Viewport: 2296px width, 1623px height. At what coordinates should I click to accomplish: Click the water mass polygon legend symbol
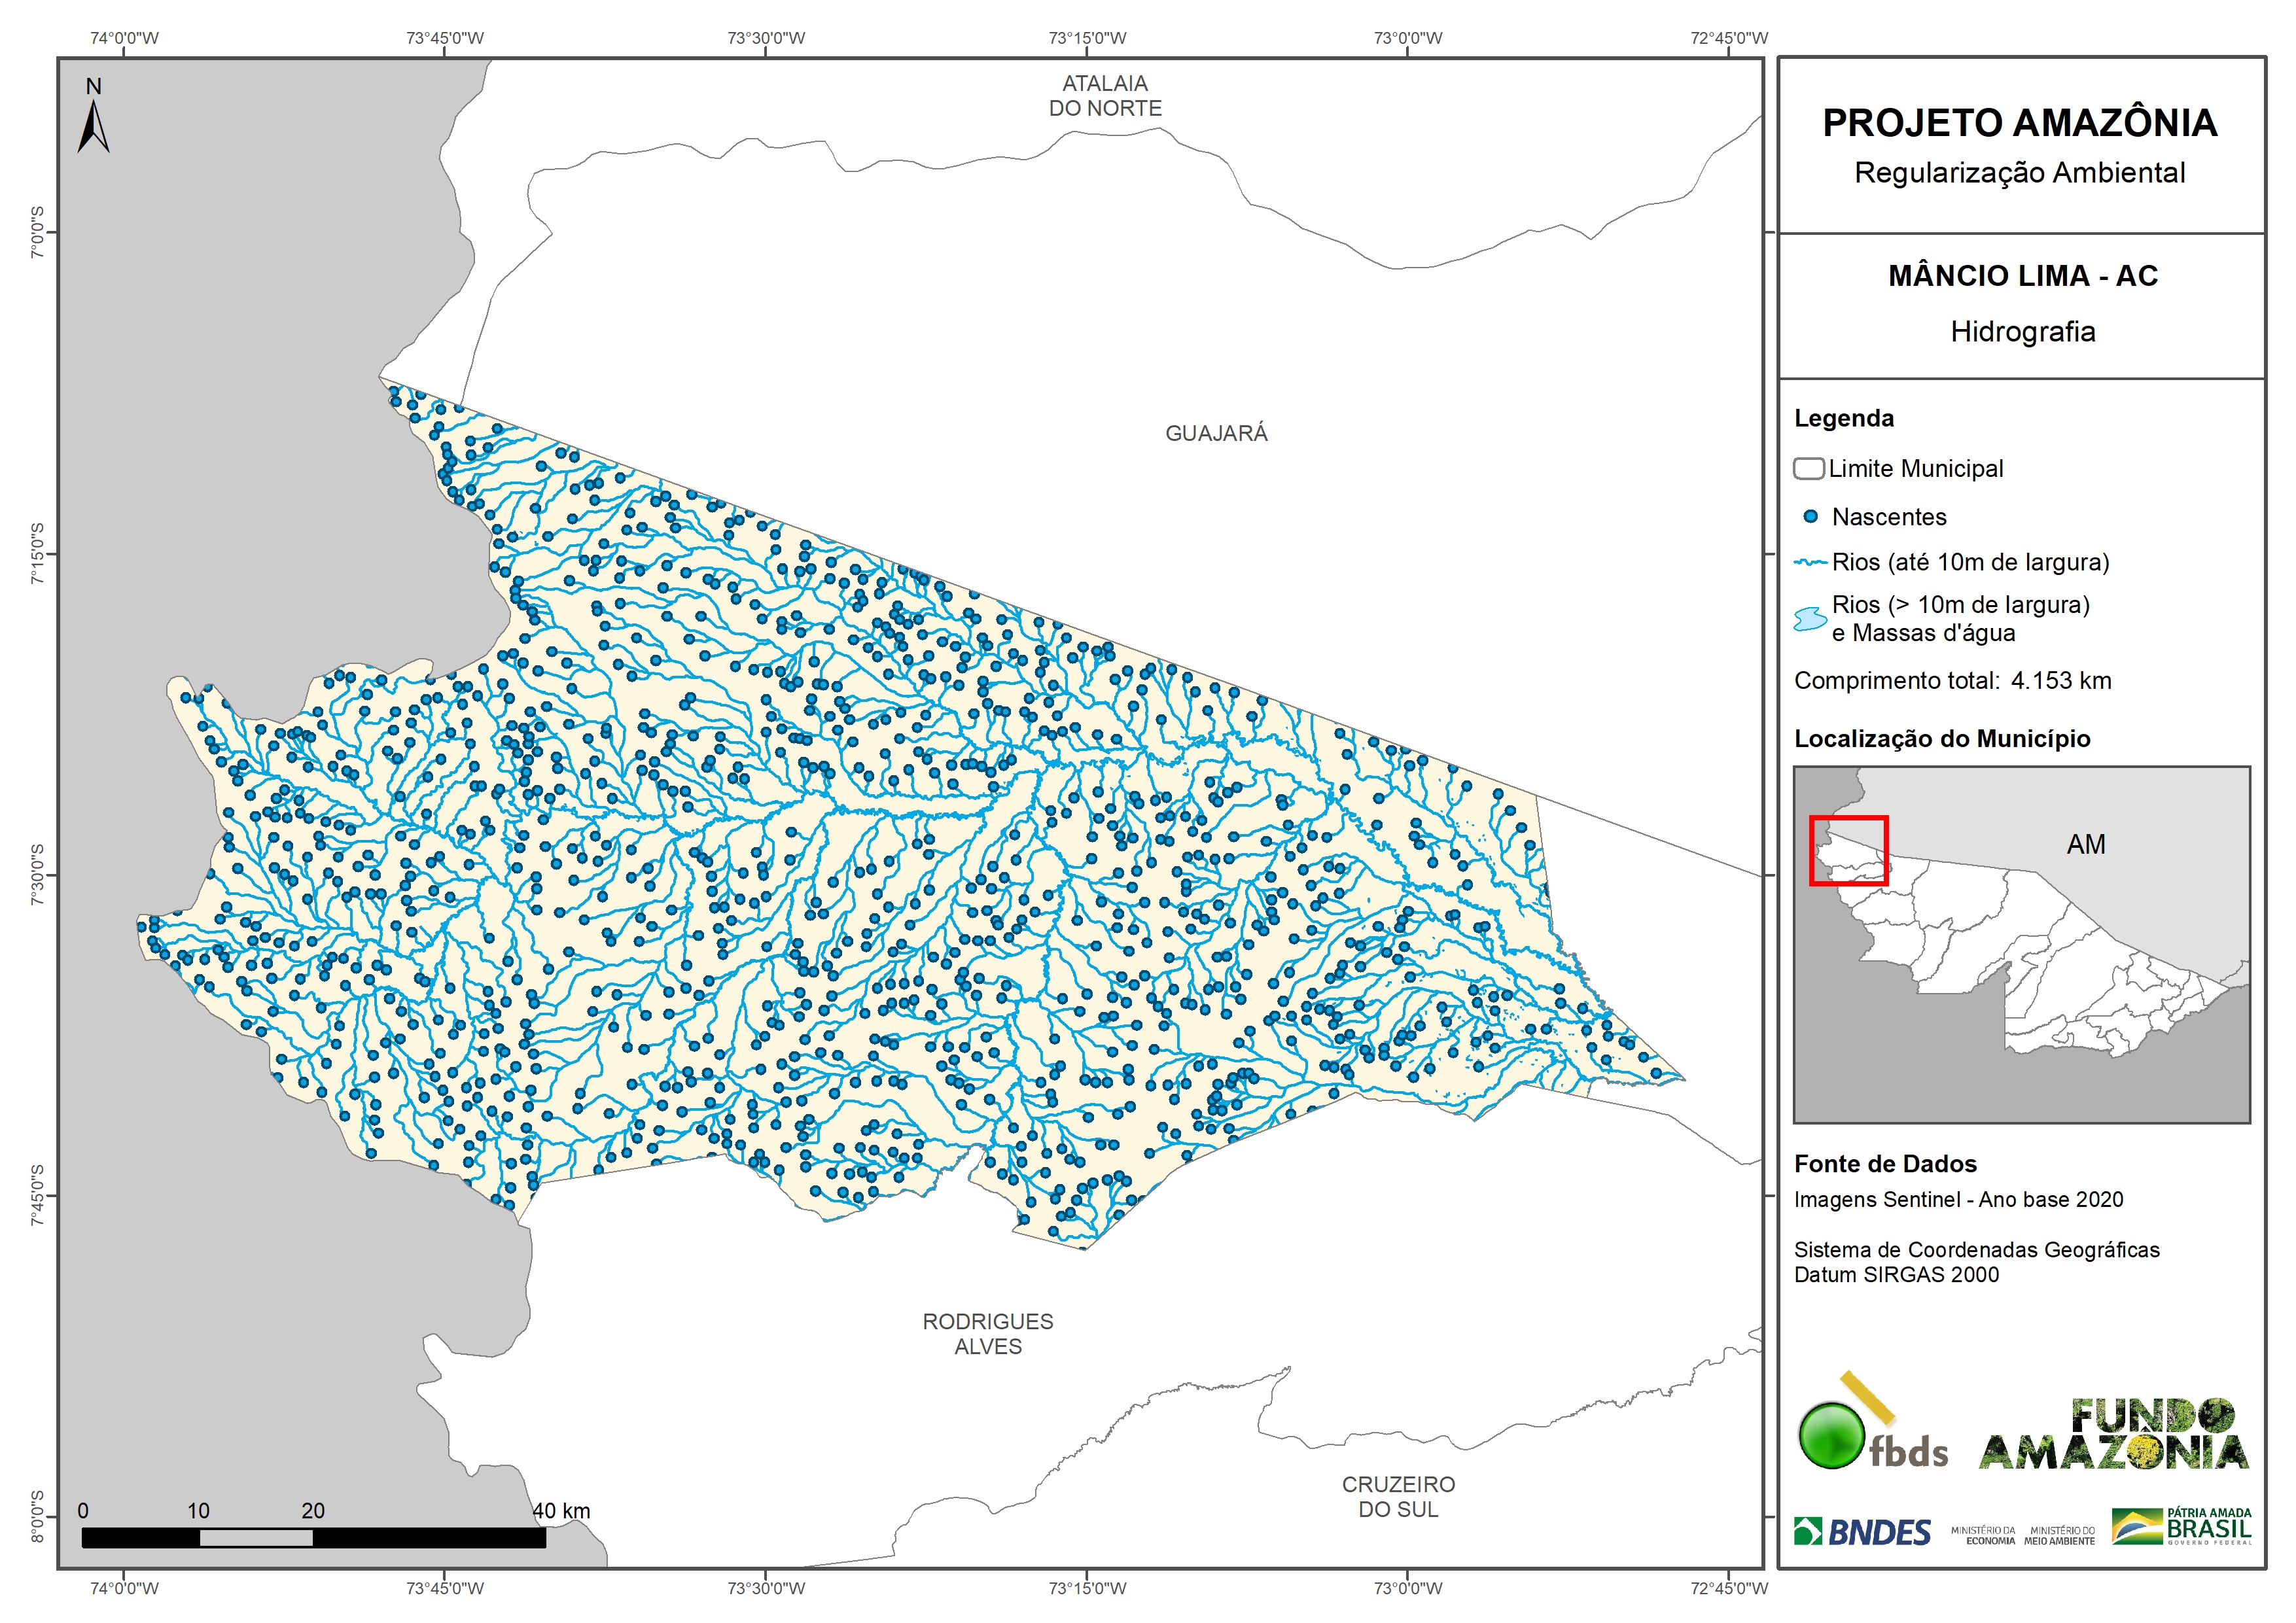click(x=1810, y=619)
